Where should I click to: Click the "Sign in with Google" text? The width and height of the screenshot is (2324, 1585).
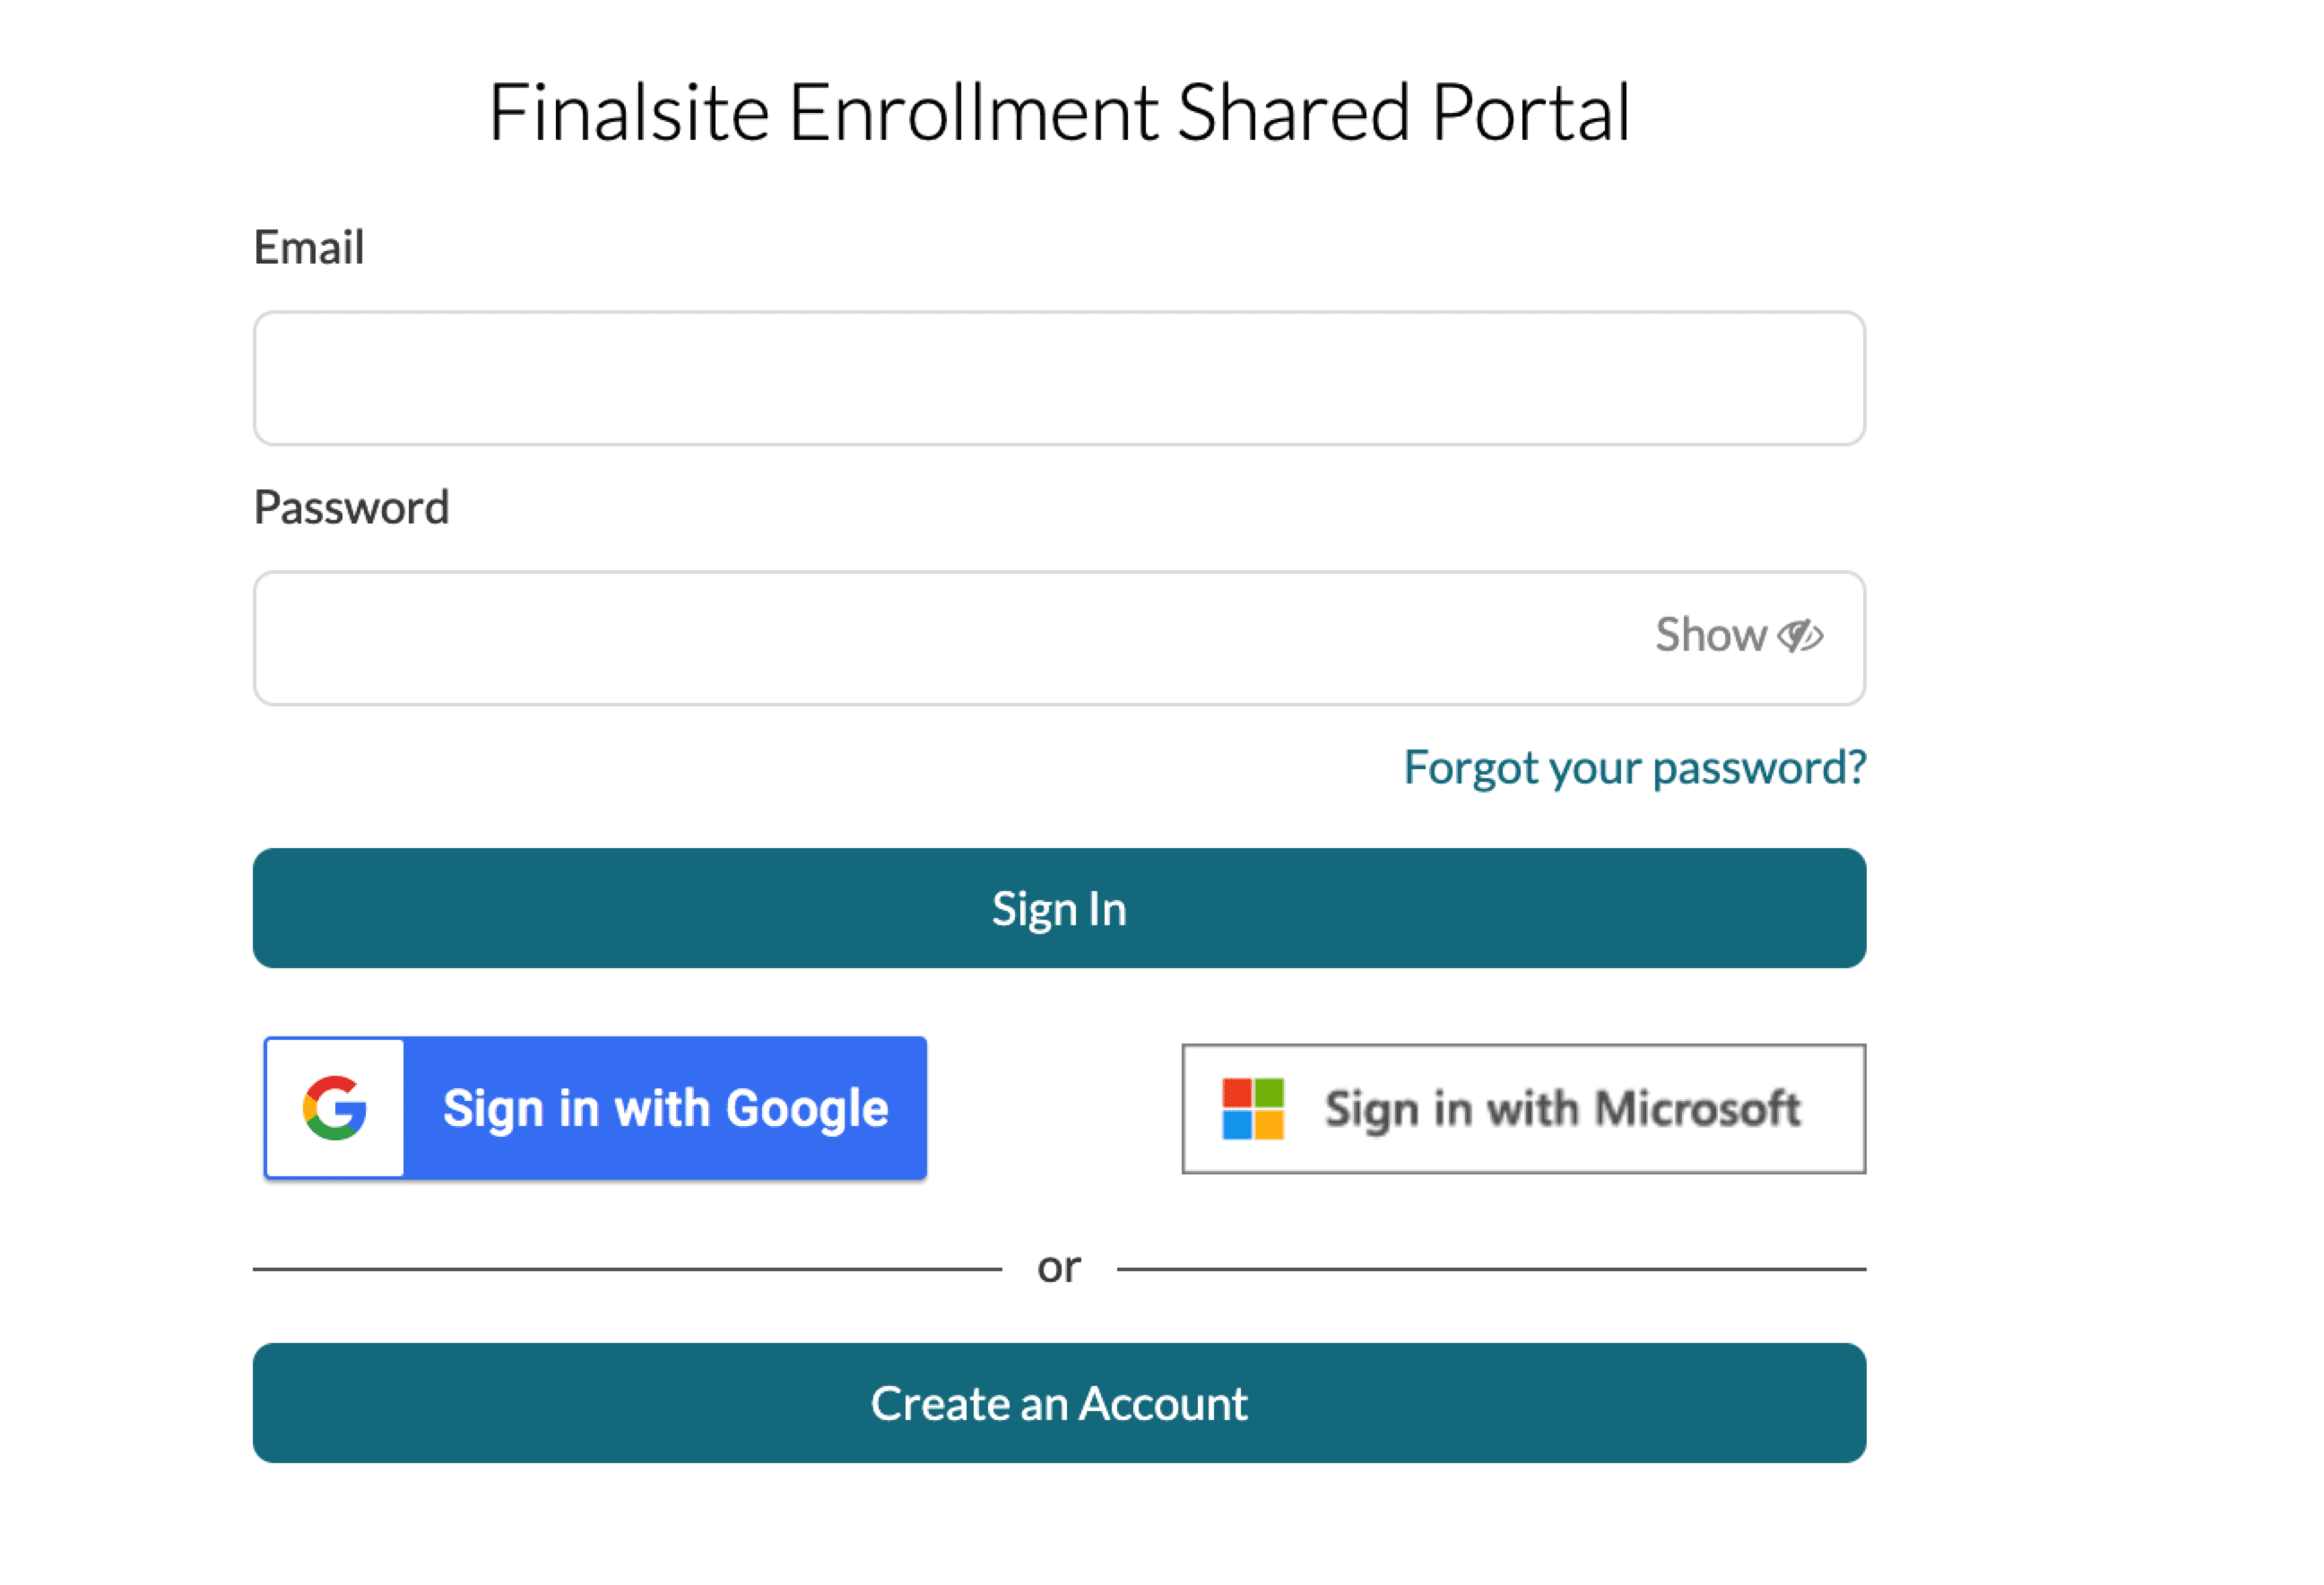[x=665, y=1108]
